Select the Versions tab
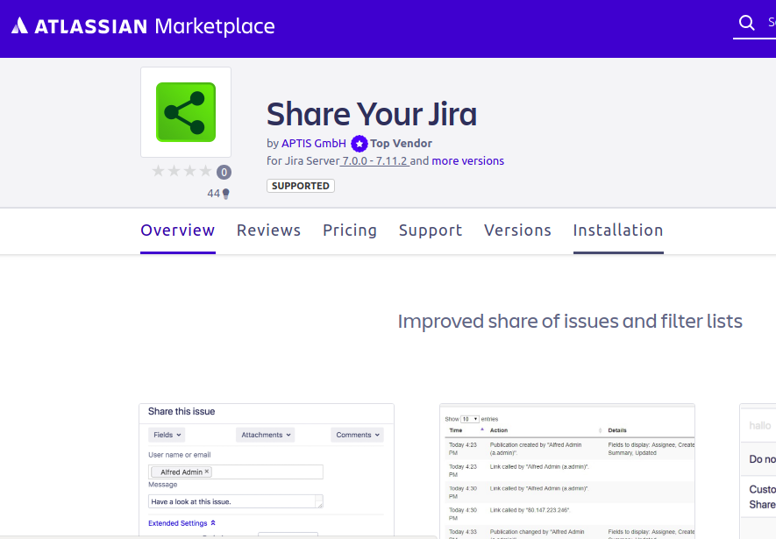The height and width of the screenshot is (539, 776). (x=517, y=230)
